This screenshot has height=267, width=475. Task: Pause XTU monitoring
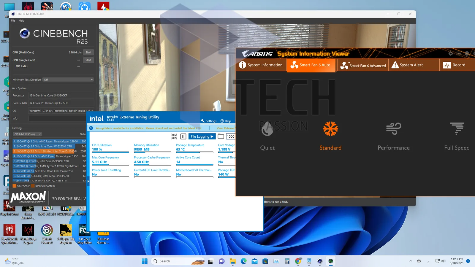click(183, 136)
